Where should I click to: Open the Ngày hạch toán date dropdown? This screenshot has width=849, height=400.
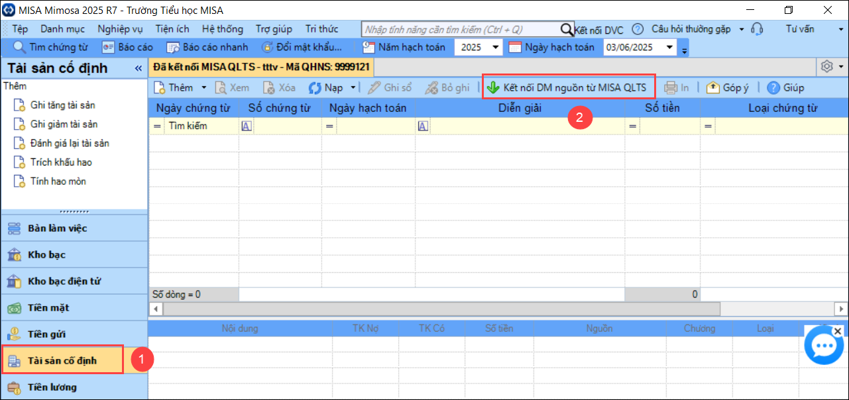point(669,47)
